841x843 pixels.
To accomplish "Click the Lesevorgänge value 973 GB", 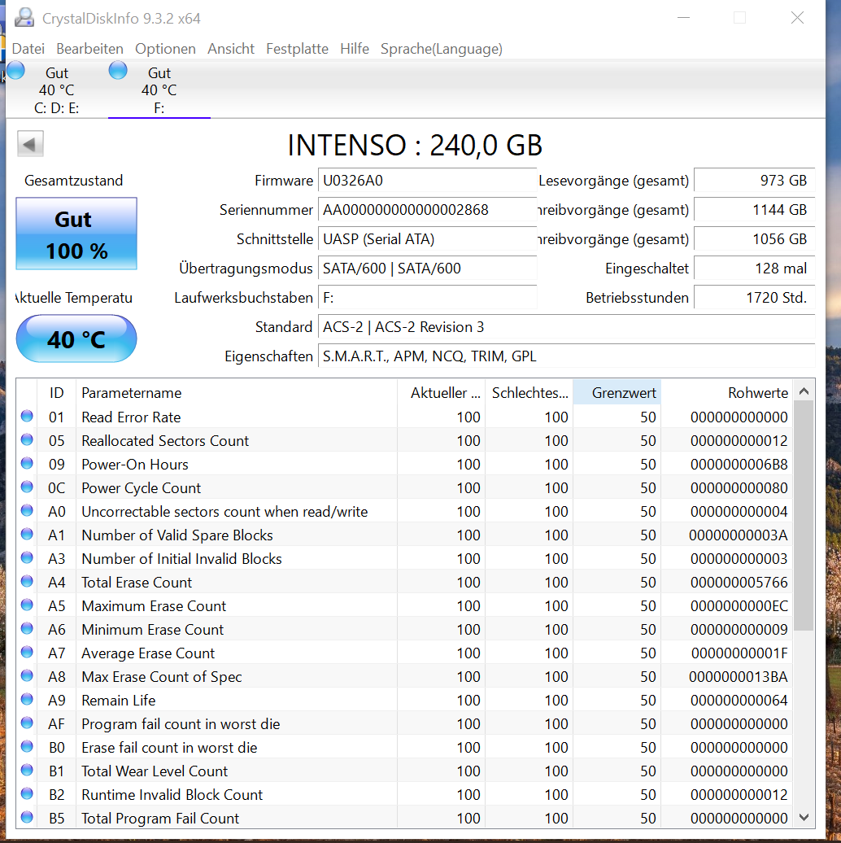I will pyautogui.click(x=755, y=180).
